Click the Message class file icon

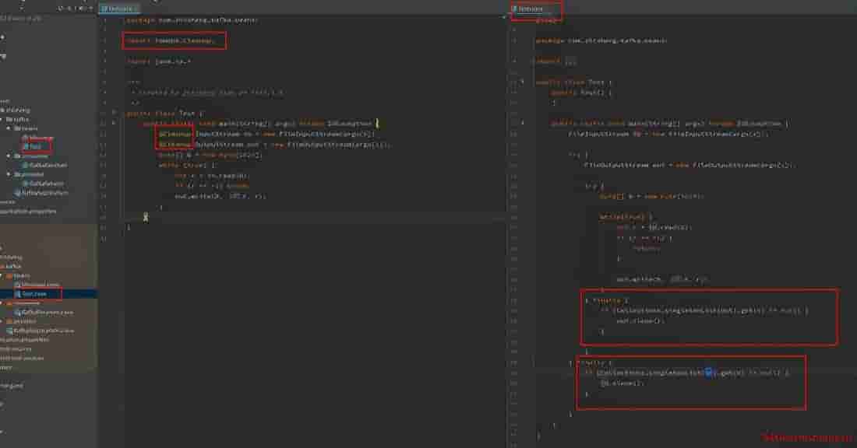[25, 138]
